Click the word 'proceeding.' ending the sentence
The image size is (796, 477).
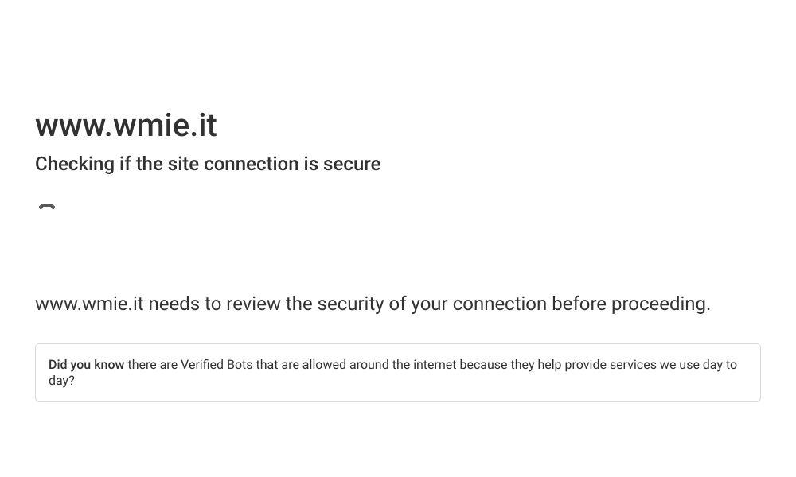click(661, 304)
